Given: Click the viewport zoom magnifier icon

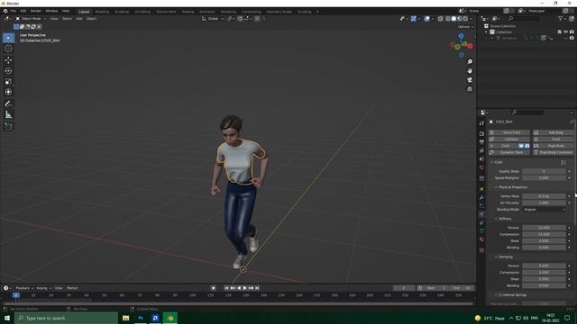Looking at the screenshot, I should 470,62.
